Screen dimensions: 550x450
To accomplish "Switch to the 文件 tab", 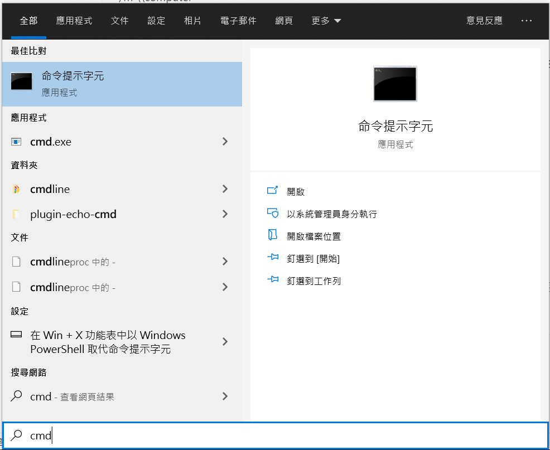I will 119,21.
